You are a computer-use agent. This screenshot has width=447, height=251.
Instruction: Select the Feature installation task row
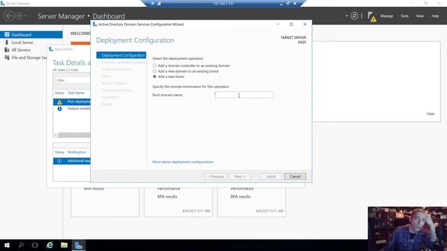click(72, 109)
